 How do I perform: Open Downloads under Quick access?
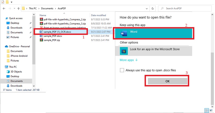point(16,28)
